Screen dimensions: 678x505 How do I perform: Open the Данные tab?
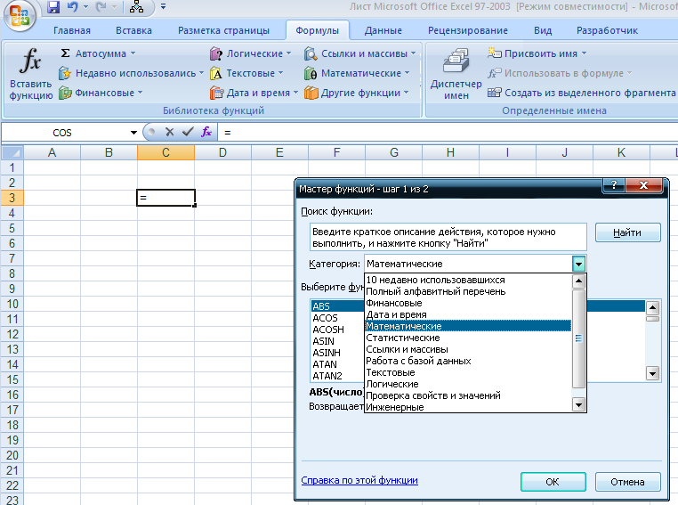(x=383, y=30)
